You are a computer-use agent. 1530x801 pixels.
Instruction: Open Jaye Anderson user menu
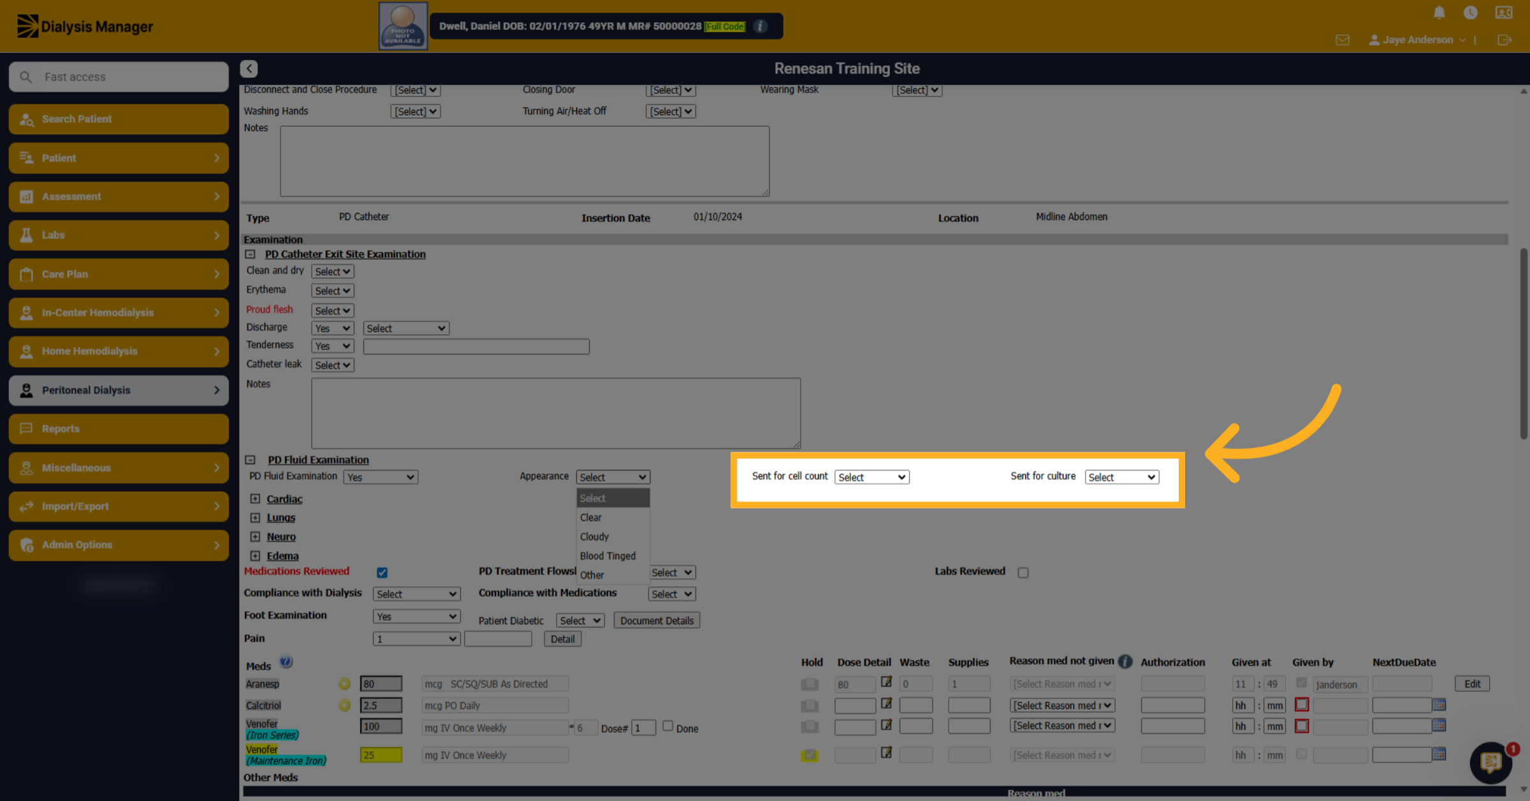1417,40
